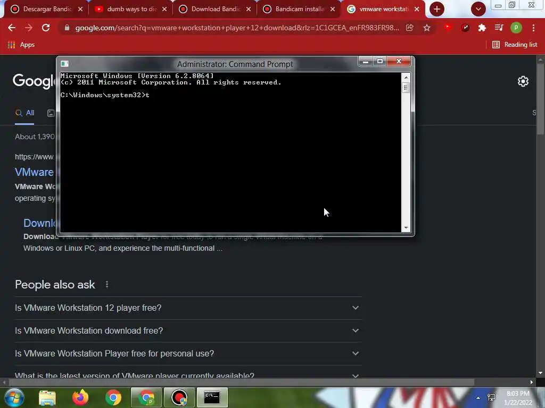545x408 pixels.
Task: Open the YouTube extension icon in toolbar
Action: pyautogui.click(x=448, y=27)
